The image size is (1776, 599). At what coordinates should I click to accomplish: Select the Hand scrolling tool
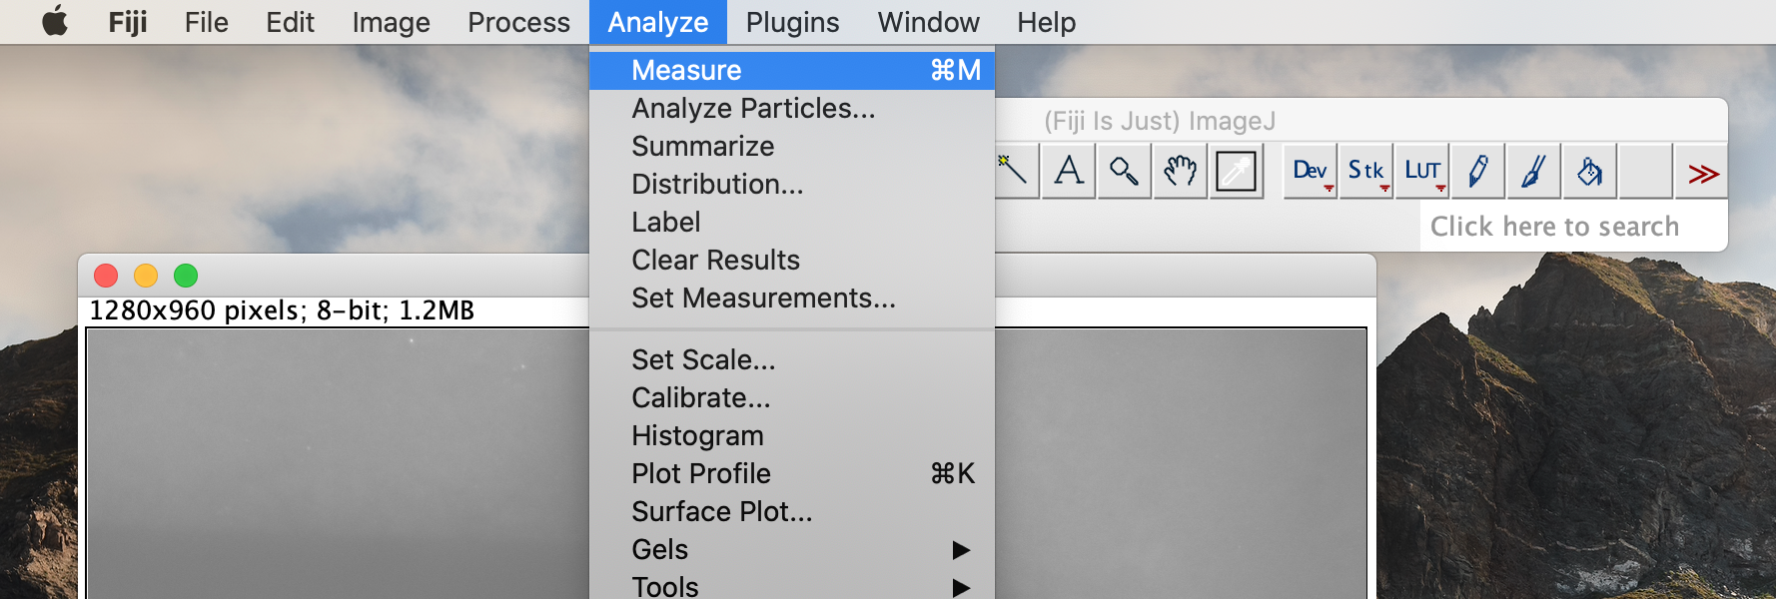[1181, 171]
